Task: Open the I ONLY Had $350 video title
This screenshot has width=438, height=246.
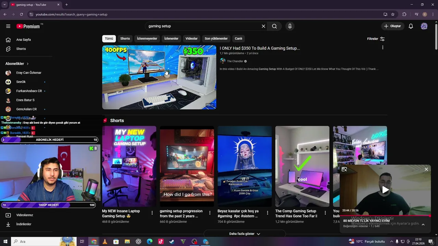Action: 260,48
